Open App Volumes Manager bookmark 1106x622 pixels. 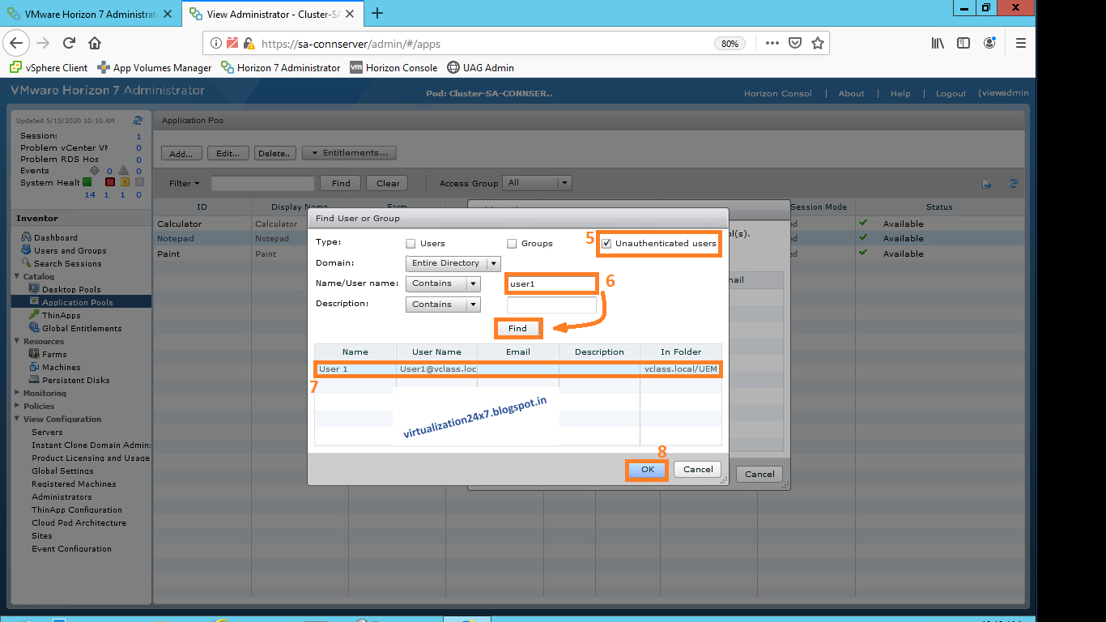click(x=155, y=68)
